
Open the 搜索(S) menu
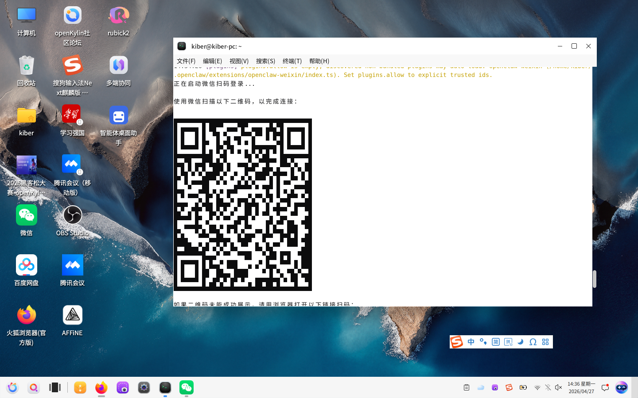pyautogui.click(x=265, y=61)
